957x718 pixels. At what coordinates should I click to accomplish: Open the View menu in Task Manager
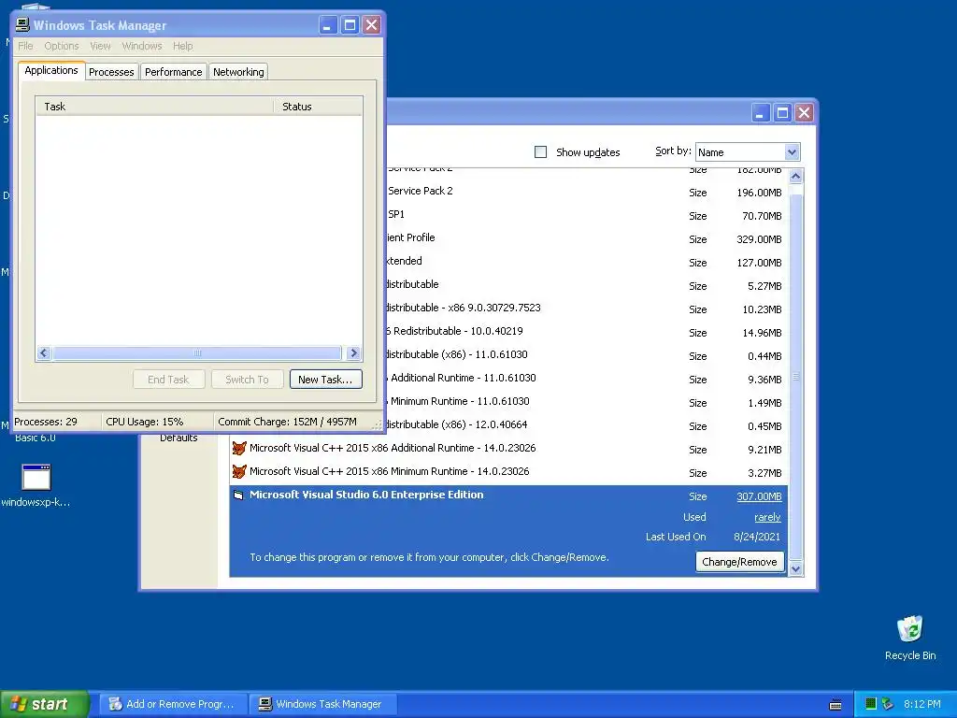point(100,46)
